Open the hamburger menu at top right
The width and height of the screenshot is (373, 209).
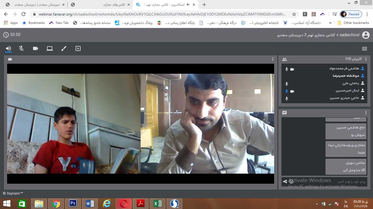[x=364, y=49]
